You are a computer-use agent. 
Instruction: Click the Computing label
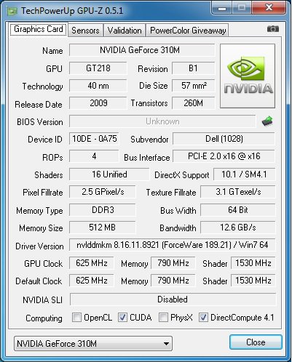tap(44, 318)
